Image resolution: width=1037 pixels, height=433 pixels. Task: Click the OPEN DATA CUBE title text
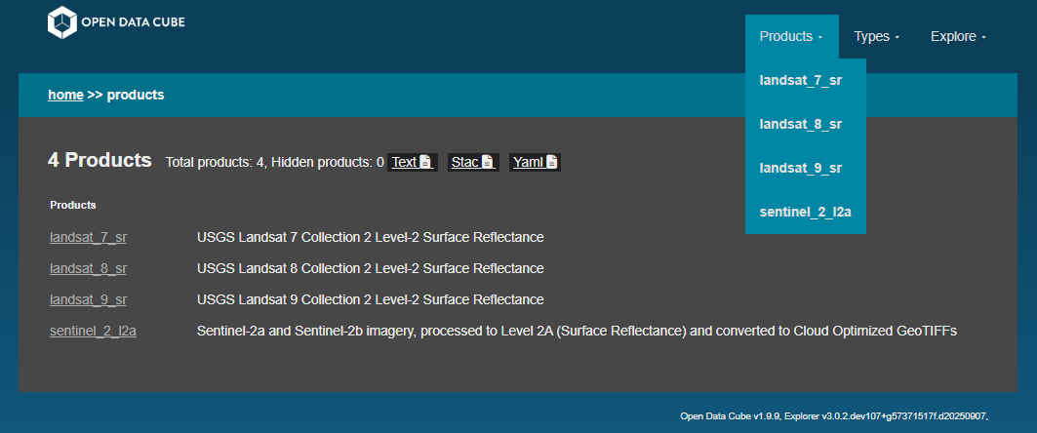pos(133,22)
